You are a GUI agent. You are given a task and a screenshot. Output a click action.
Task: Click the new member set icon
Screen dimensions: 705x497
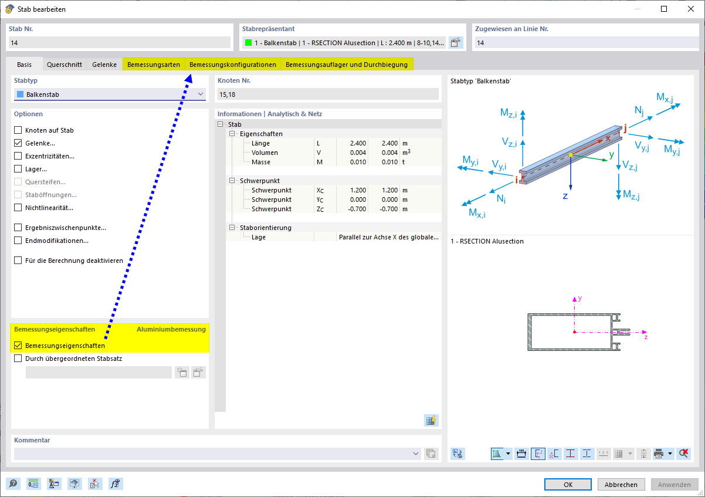click(x=182, y=372)
